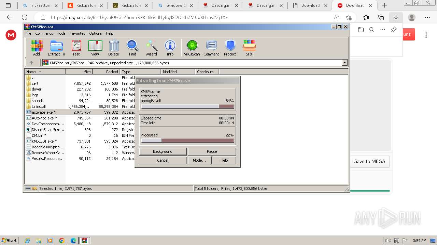Sort by the Size column header
Screen dimensions: 437x245
pos(79,72)
